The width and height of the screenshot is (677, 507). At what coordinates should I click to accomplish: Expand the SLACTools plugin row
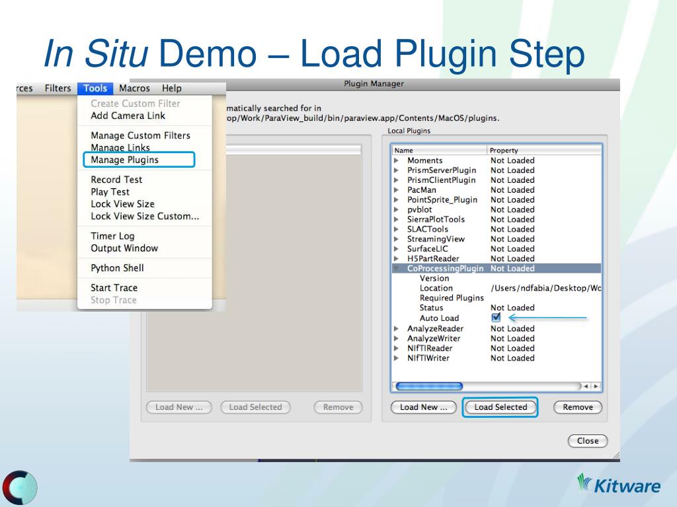(x=397, y=229)
